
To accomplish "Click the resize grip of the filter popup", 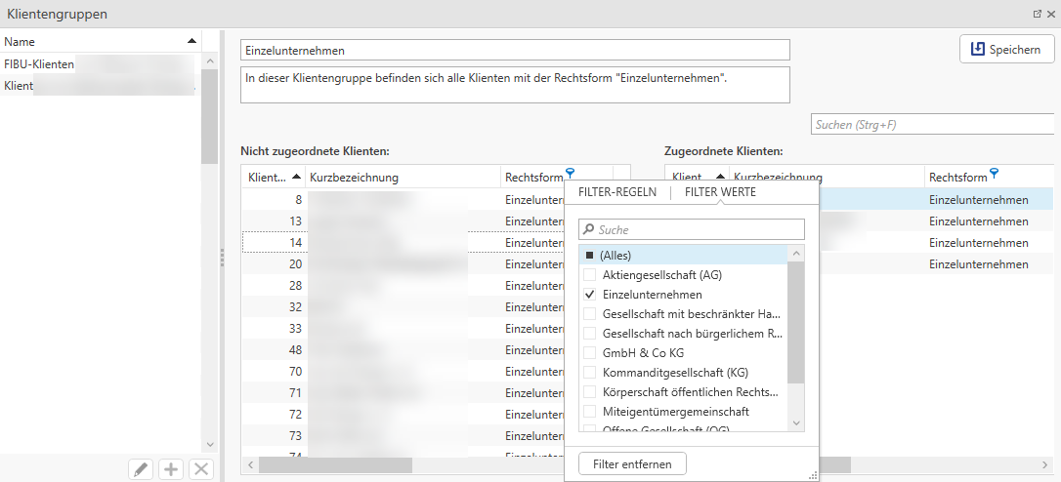I will [812, 474].
